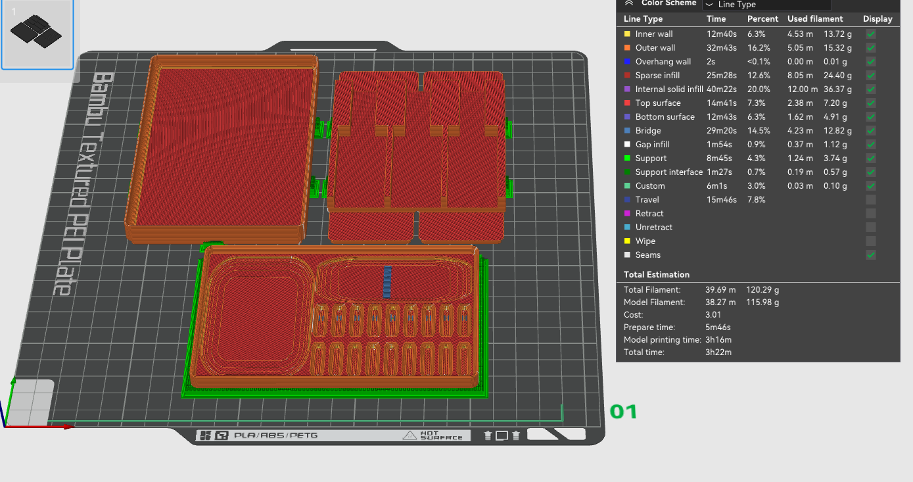Click the Time column header
The width and height of the screenshot is (913, 482).
[x=716, y=19]
